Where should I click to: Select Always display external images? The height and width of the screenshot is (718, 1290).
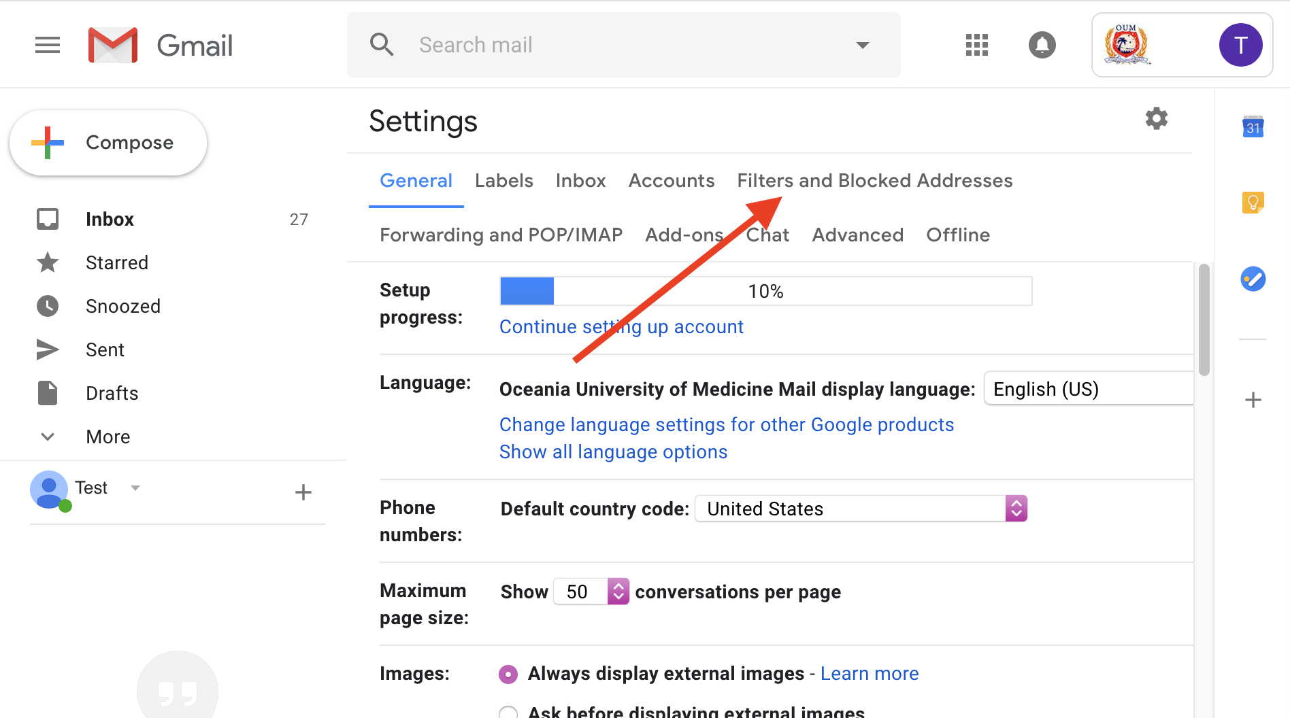pyautogui.click(x=508, y=674)
